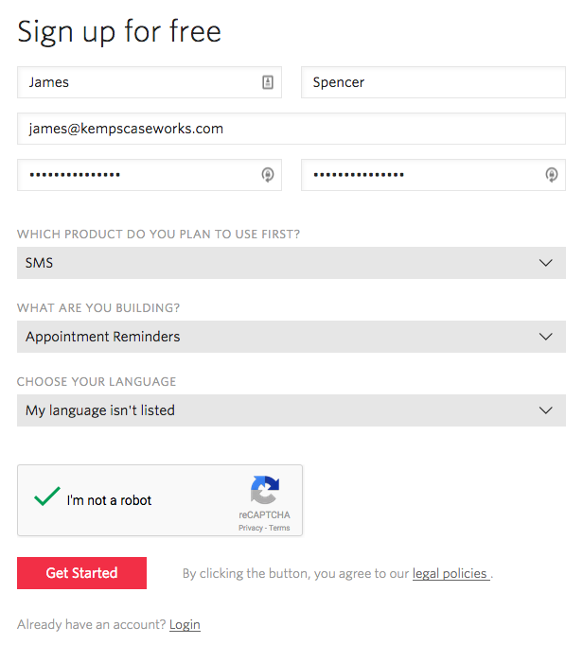This screenshot has height=662, width=583.
Task: Click the key icon in confirm password field
Action: pos(552,175)
